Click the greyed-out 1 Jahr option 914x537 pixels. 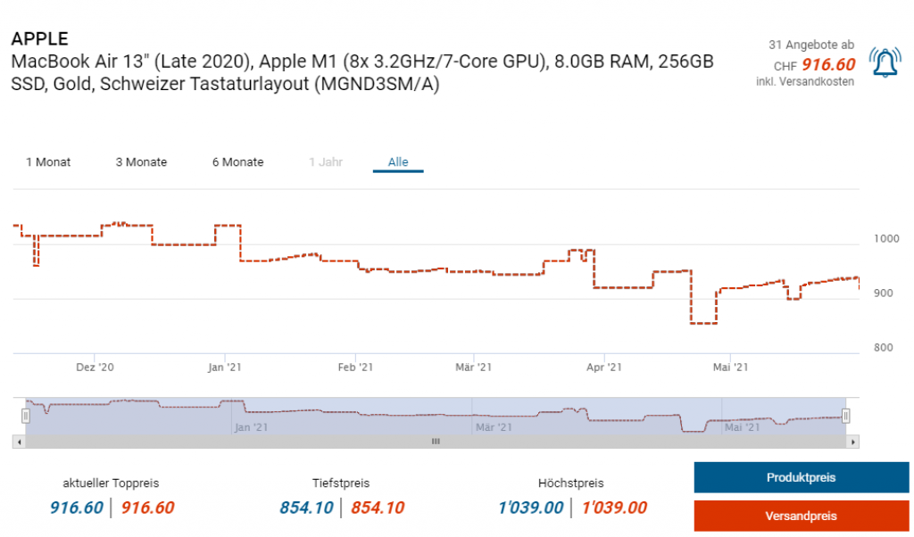tap(325, 162)
